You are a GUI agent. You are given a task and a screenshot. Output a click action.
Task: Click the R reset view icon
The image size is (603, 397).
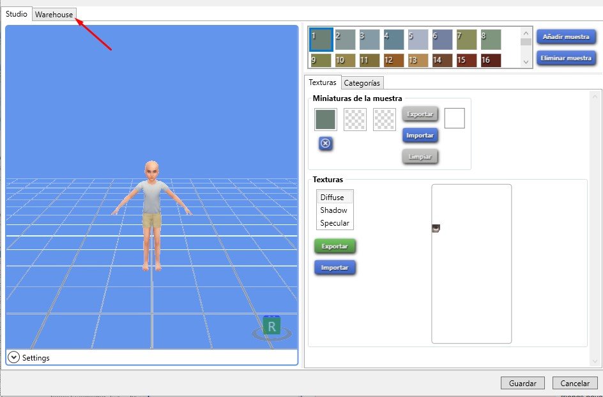click(x=271, y=327)
